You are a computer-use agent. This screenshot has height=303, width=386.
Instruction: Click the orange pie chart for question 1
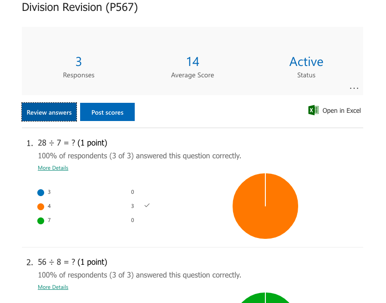[x=265, y=206]
